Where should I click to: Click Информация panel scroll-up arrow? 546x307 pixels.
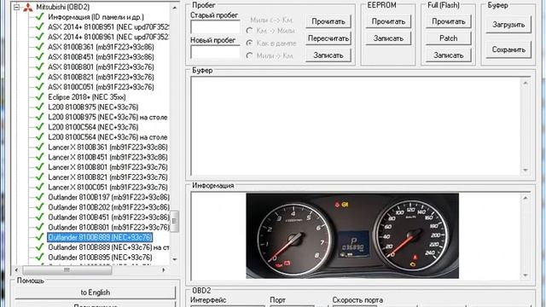526,198
